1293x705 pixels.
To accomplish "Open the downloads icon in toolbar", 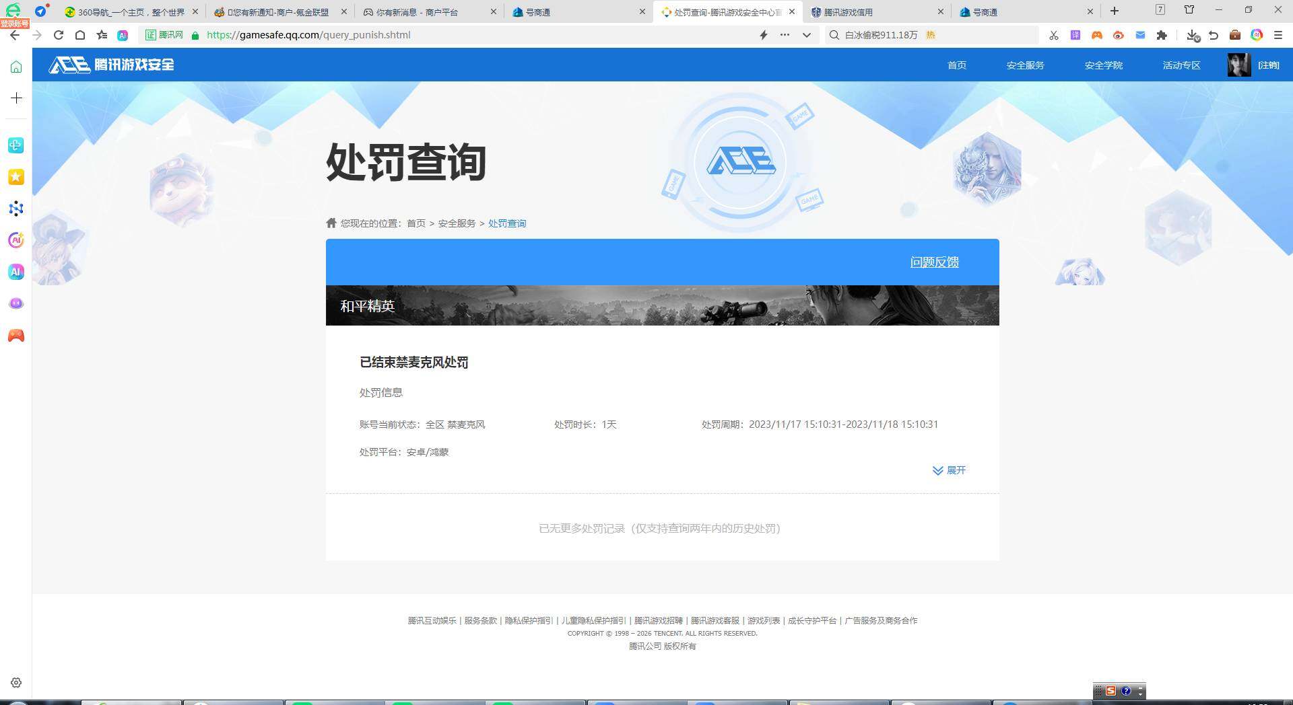I will (1193, 35).
